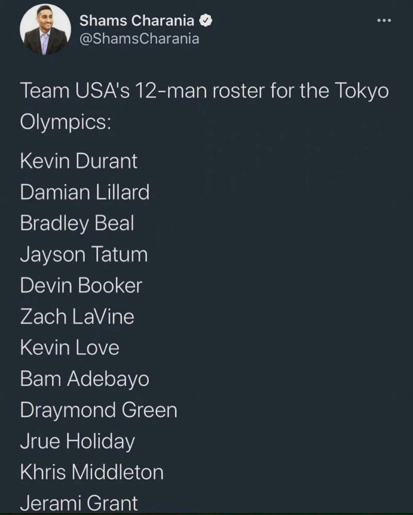This screenshot has height=515, width=413.
Task: Open Shams Charania's profile picture
Action: coord(45,29)
